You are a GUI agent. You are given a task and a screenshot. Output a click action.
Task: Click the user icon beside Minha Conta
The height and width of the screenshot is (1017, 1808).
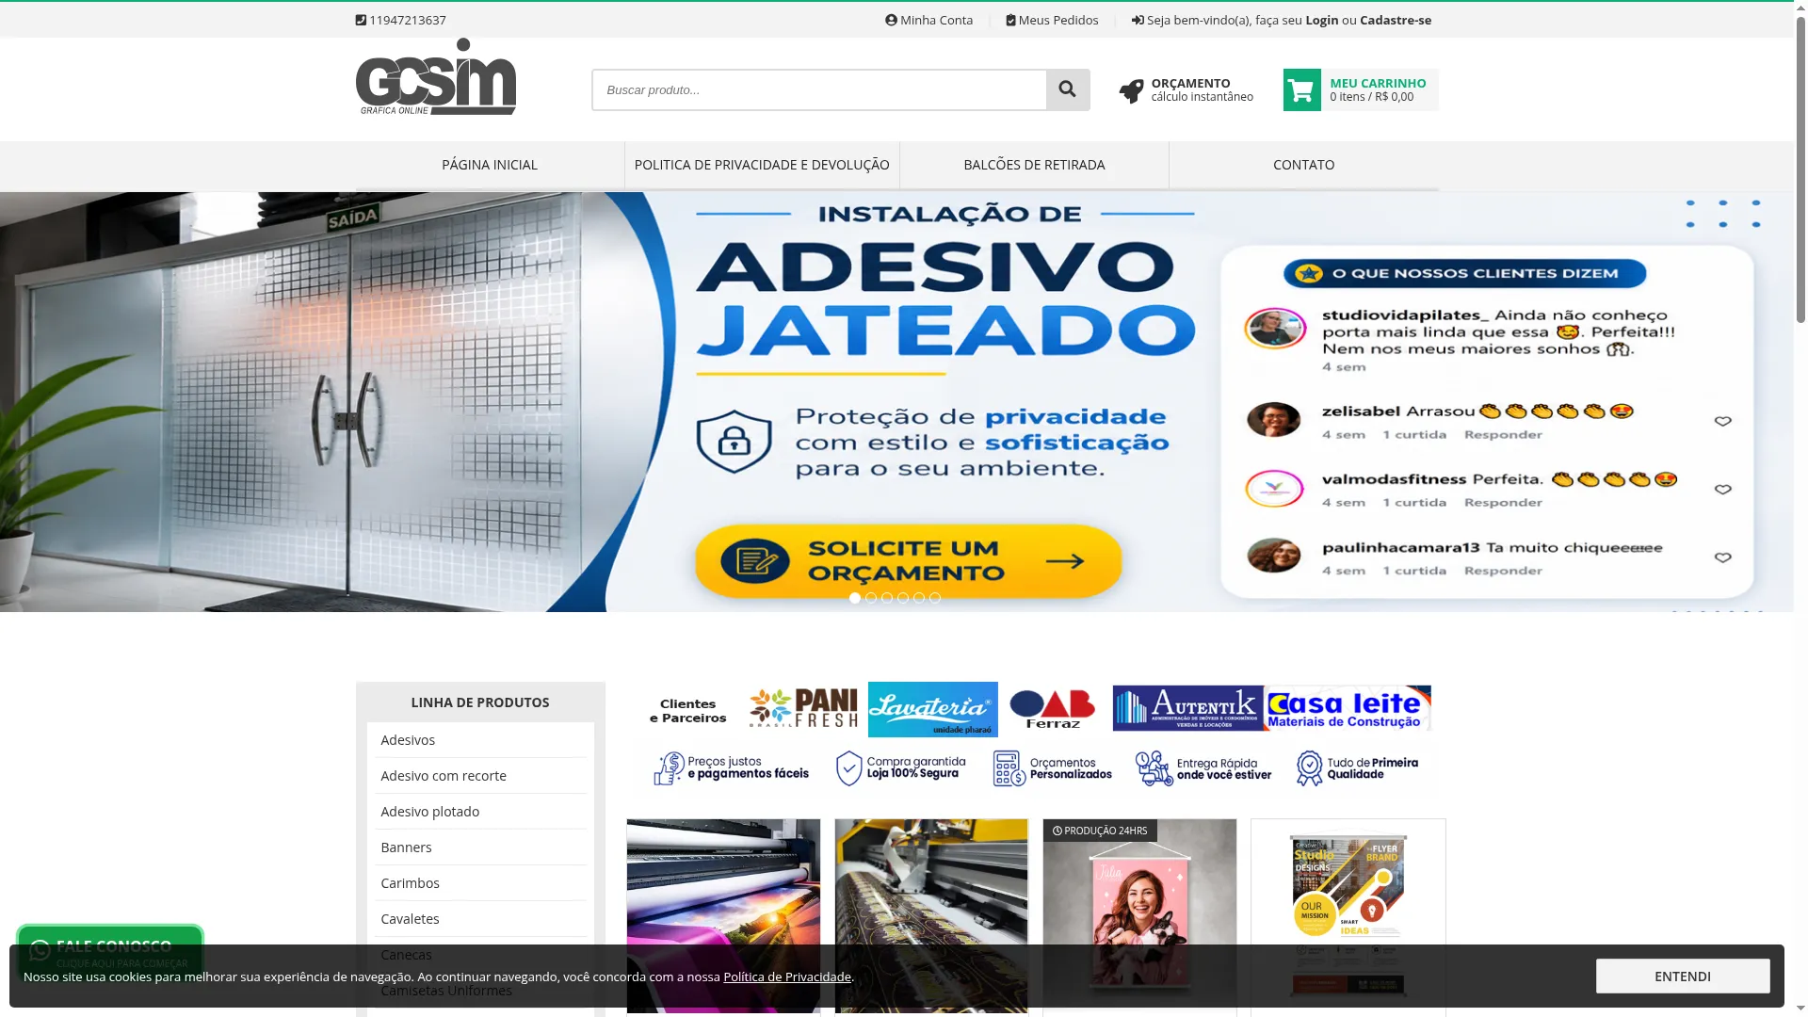(x=891, y=20)
